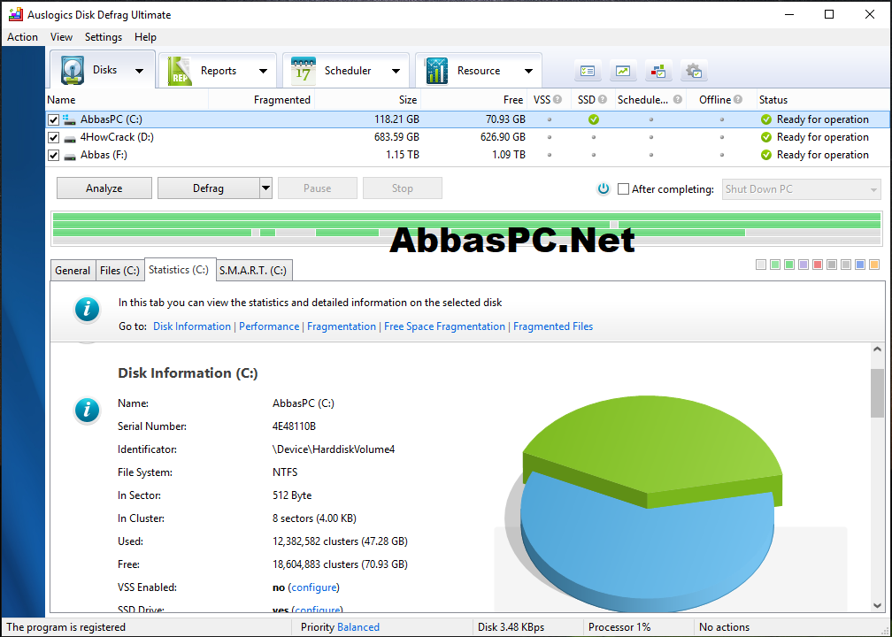Click the SSD column help question icon
This screenshot has width=892, height=637.
pyautogui.click(x=603, y=99)
